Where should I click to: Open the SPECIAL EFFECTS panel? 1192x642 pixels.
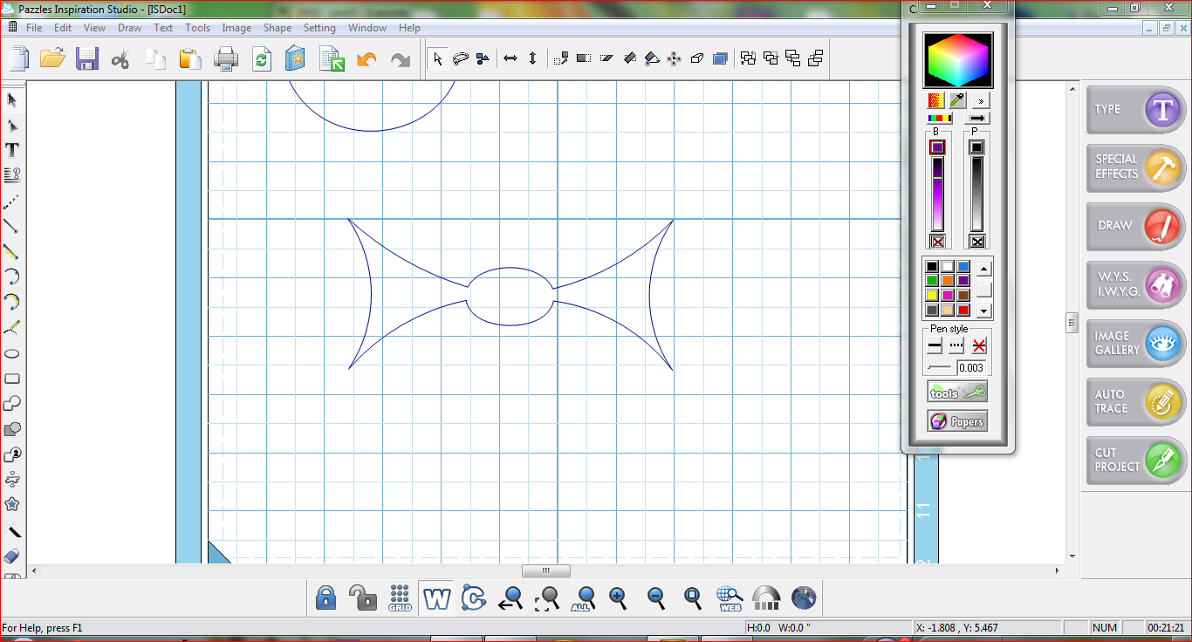[x=1136, y=167]
